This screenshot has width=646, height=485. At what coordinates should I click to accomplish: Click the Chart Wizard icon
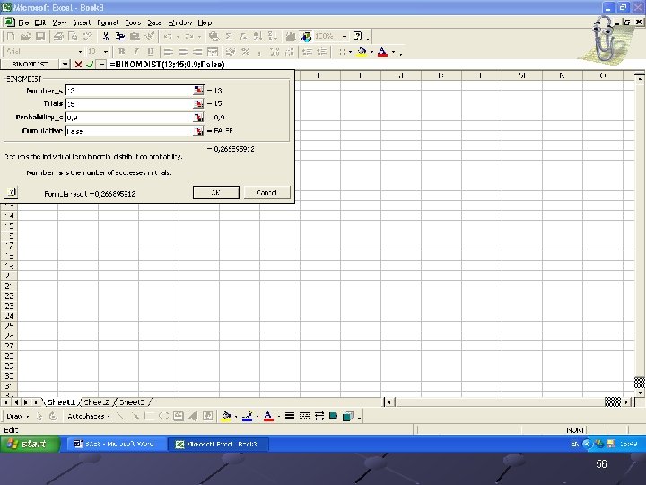[x=291, y=37]
